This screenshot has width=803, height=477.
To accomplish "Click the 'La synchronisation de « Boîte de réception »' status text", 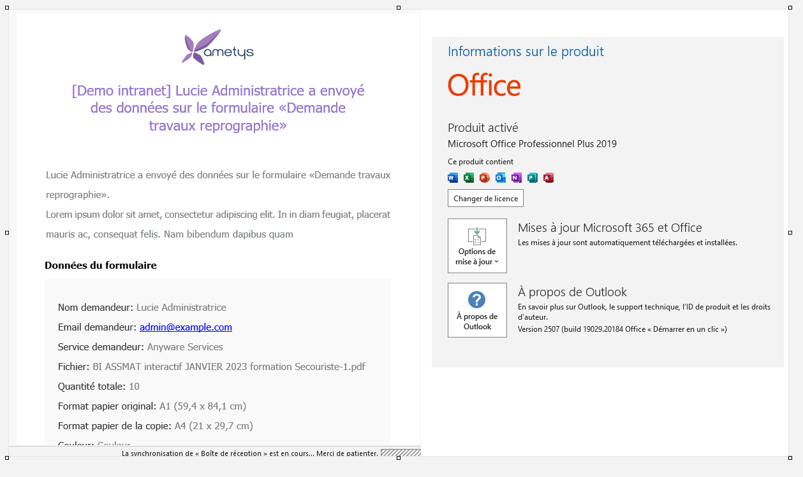I will pos(250,453).
